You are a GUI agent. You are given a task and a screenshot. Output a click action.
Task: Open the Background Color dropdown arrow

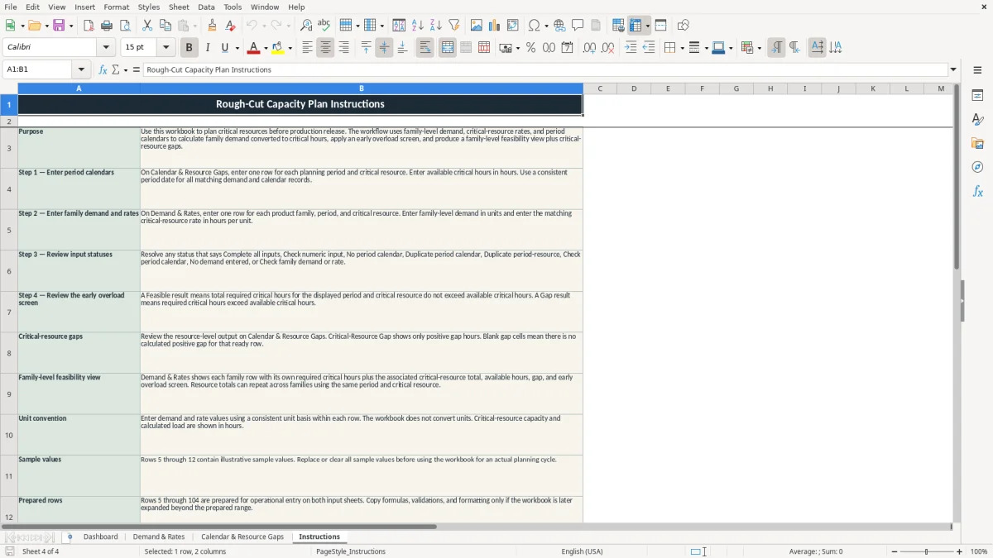[x=290, y=48]
